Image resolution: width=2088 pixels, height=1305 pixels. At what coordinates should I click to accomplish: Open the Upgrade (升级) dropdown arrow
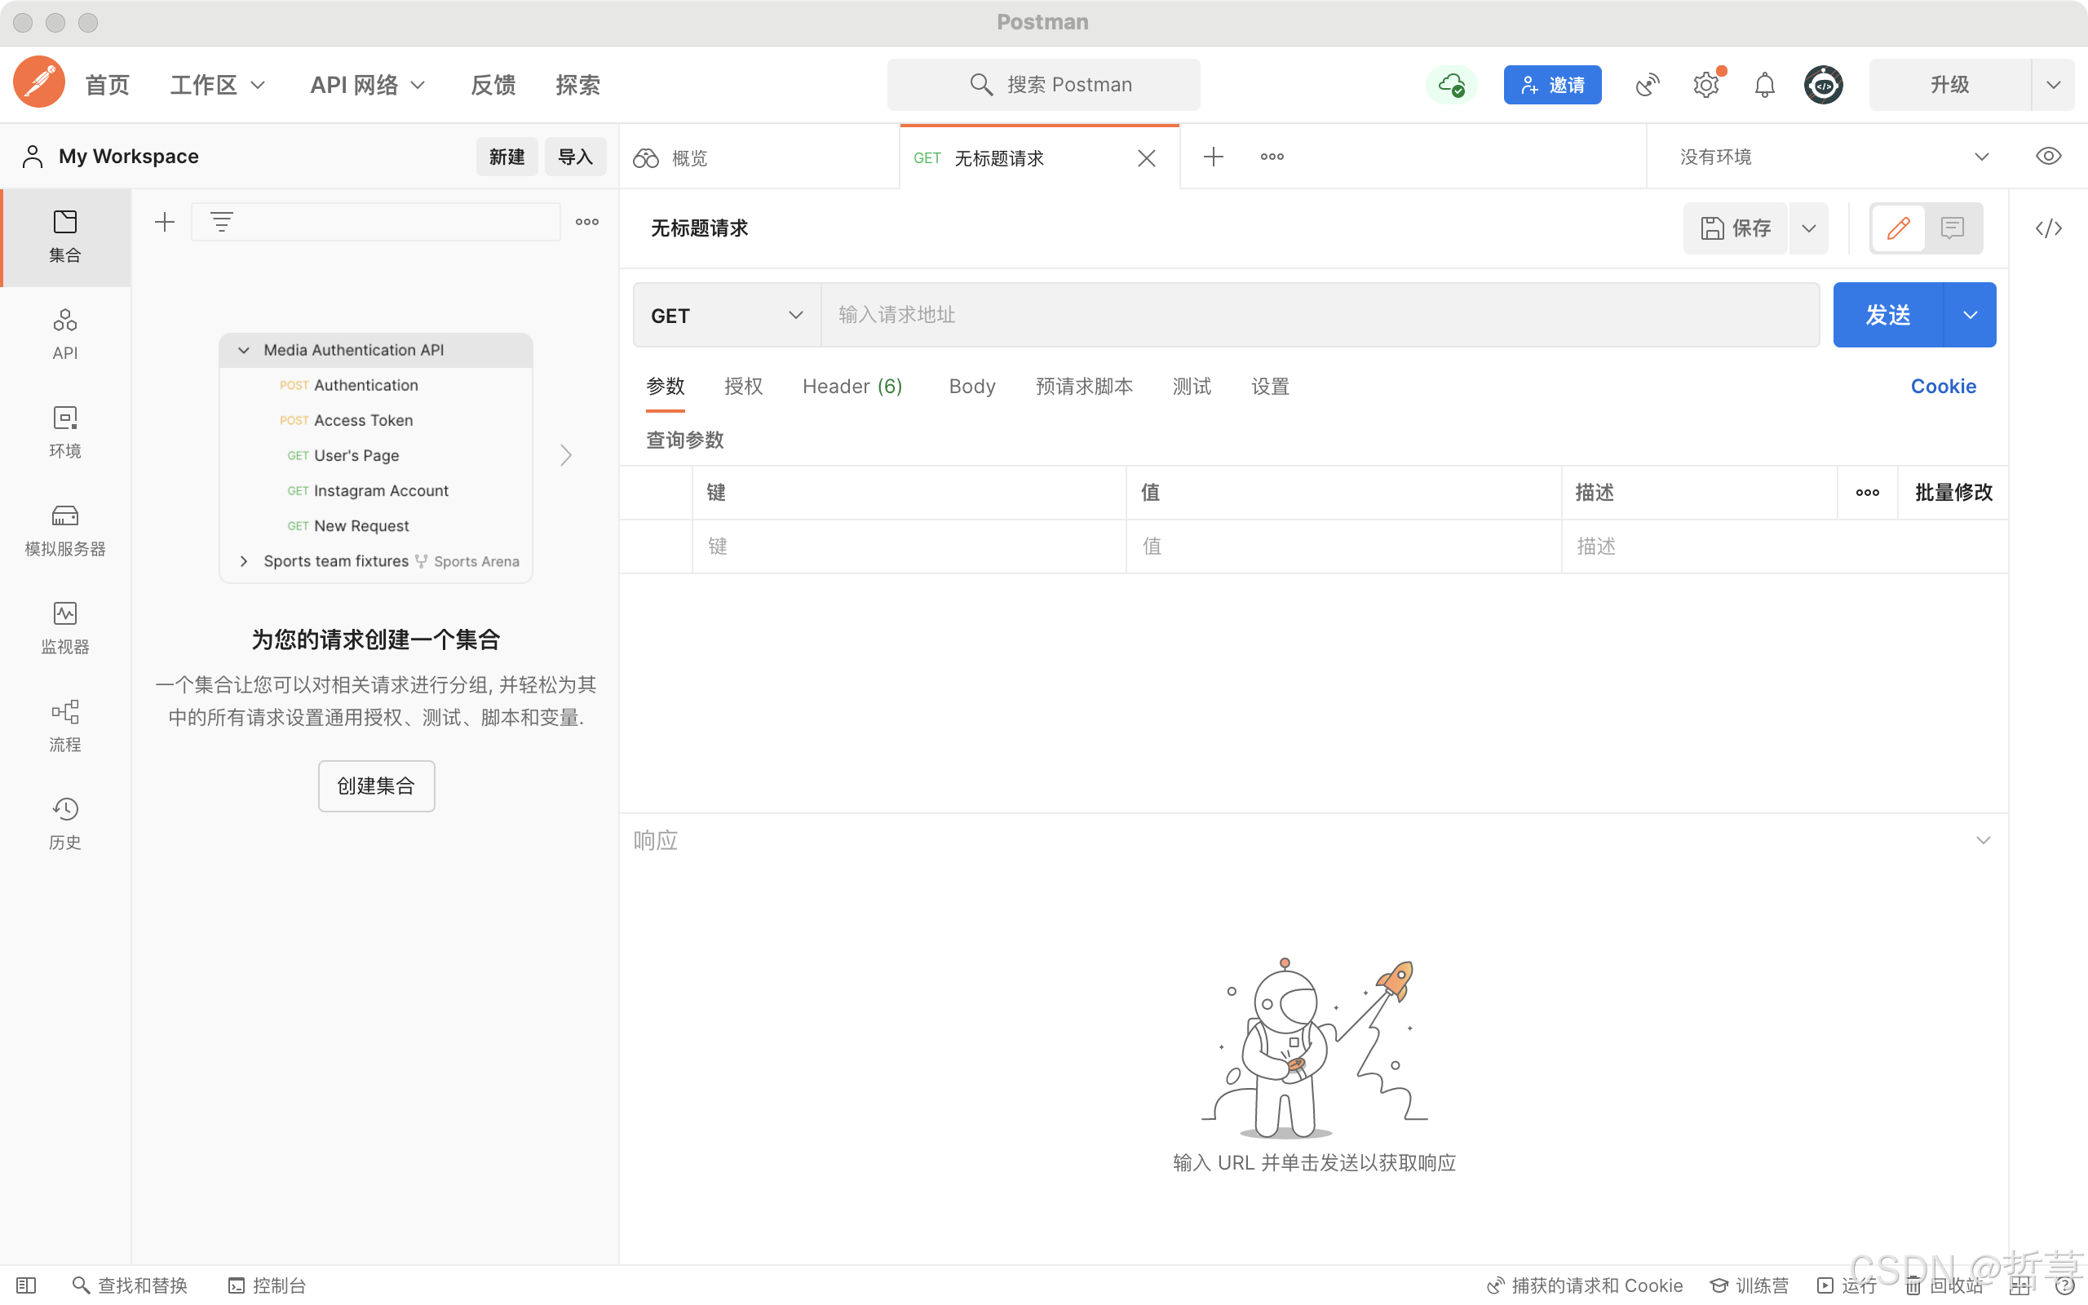[2053, 85]
